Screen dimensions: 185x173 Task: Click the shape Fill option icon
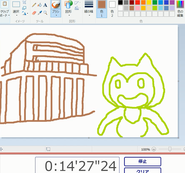pos(77,8)
